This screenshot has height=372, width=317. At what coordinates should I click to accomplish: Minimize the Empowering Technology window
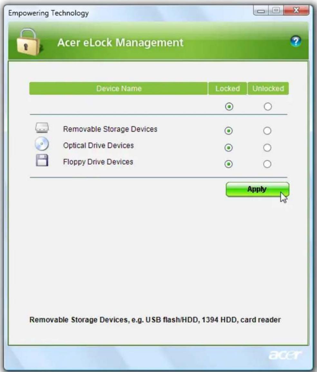click(261, 11)
